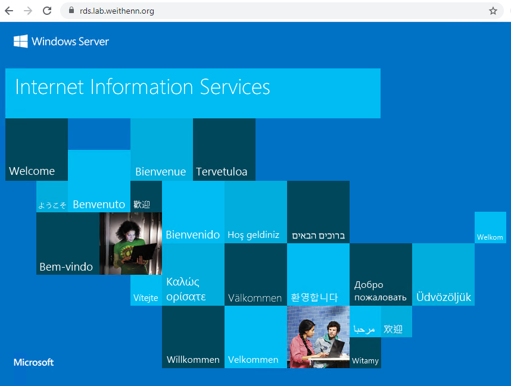The width and height of the screenshot is (511, 386).
Task: Click the Hebrew ברוכים הבאים tile
Action: click(x=319, y=212)
